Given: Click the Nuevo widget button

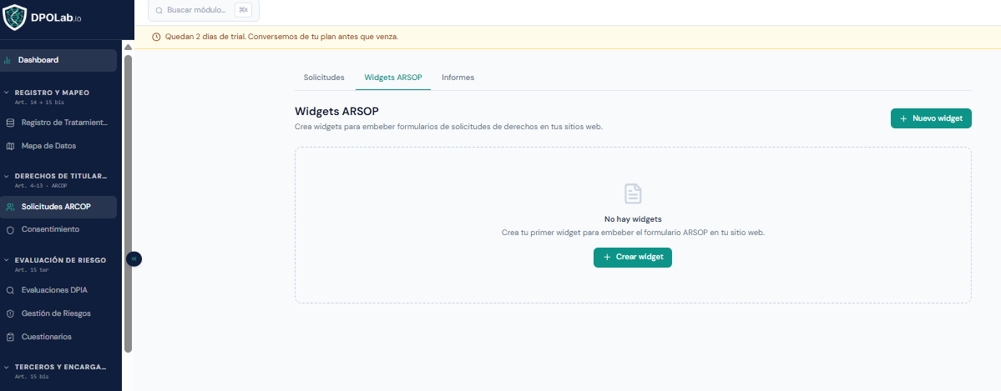Looking at the screenshot, I should point(931,118).
